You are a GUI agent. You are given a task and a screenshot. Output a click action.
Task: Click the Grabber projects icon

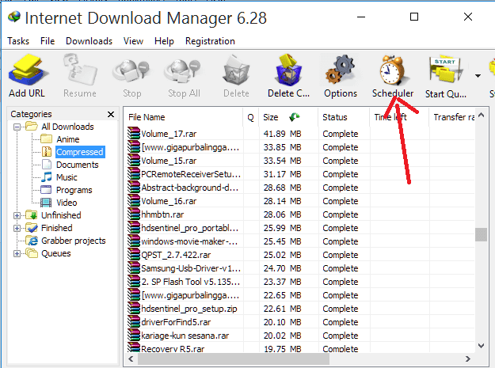[x=32, y=241]
